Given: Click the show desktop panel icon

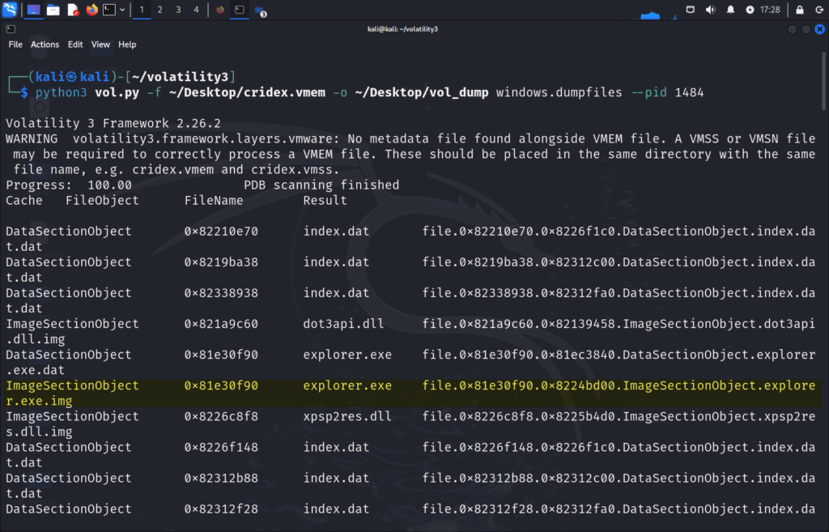Looking at the screenshot, I should point(33,10).
